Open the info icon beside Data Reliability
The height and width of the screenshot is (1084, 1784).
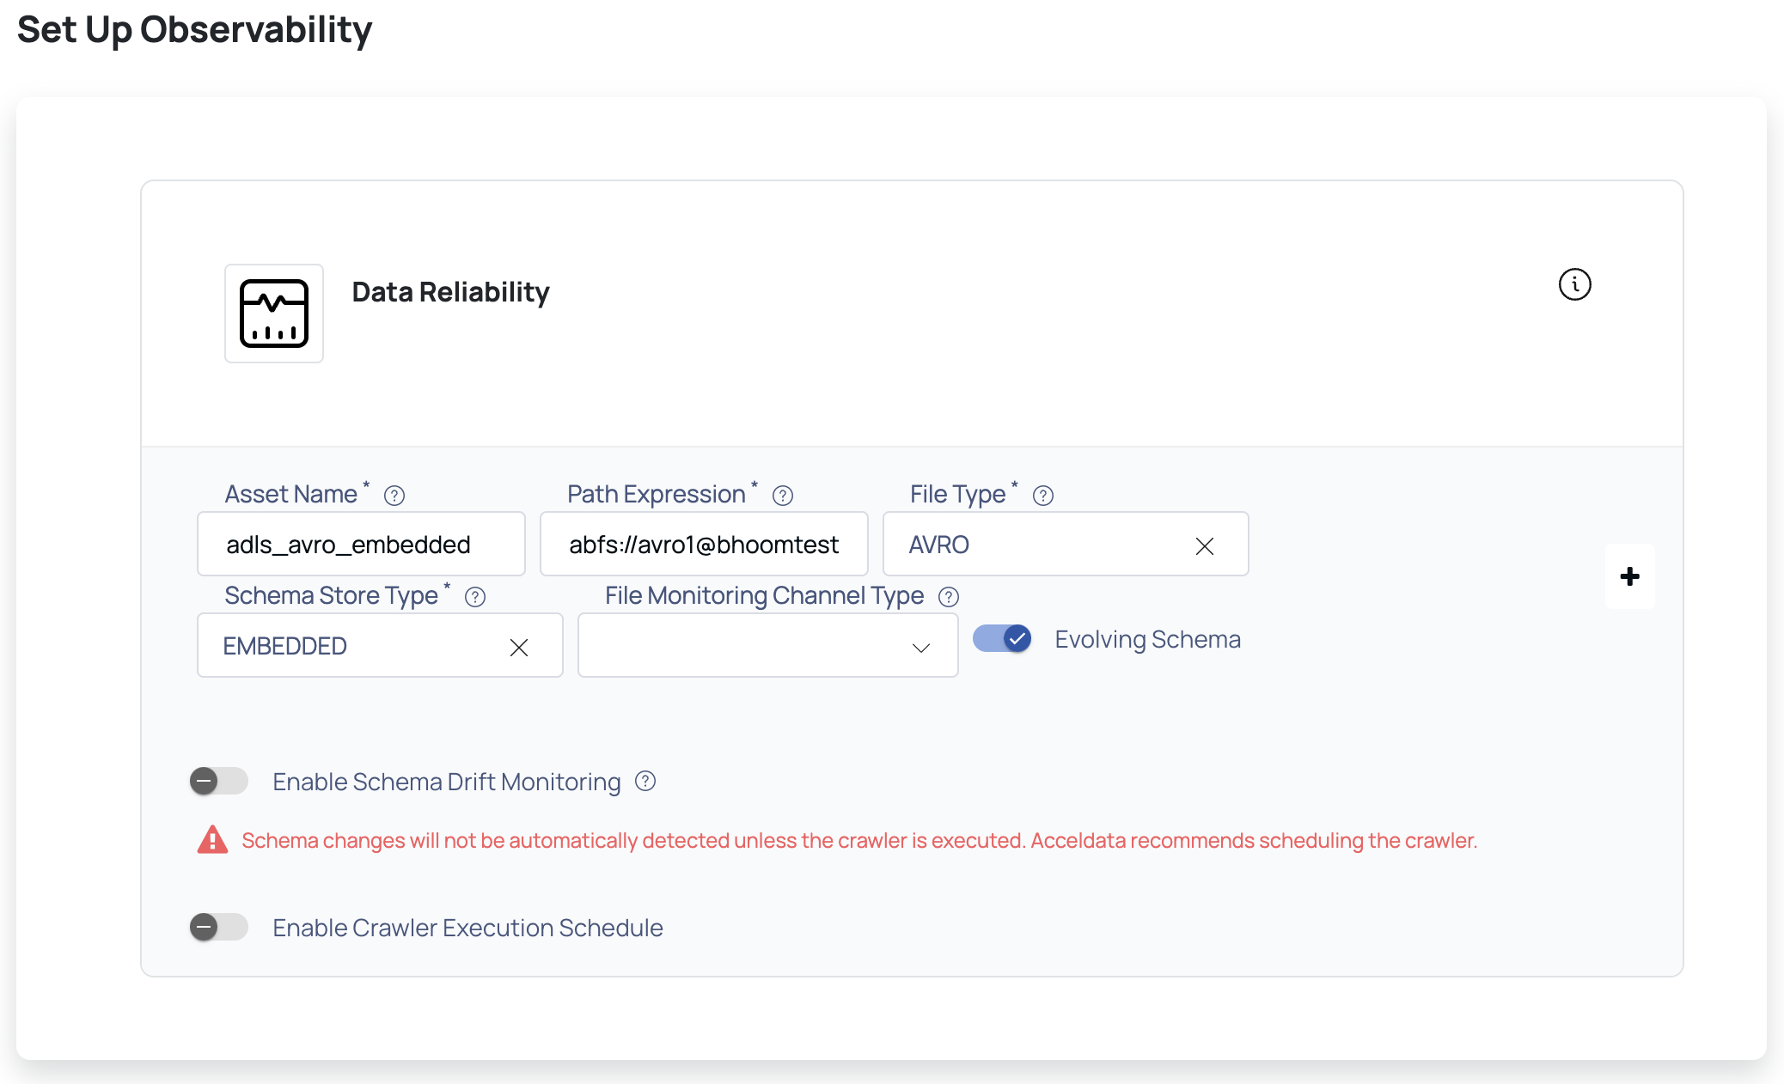(x=1574, y=284)
